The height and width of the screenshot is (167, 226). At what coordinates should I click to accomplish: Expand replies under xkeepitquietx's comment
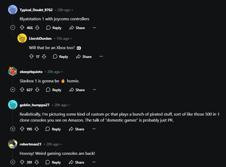click(x=13, y=90)
